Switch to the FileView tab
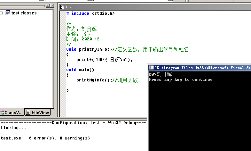Image resolution: width=251 pixels, height=151 pixels. [38, 113]
